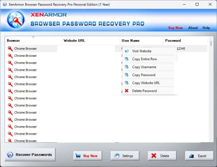217x167 pixels.
Task: Start scan with Recover Passwords button
Action: point(30,155)
